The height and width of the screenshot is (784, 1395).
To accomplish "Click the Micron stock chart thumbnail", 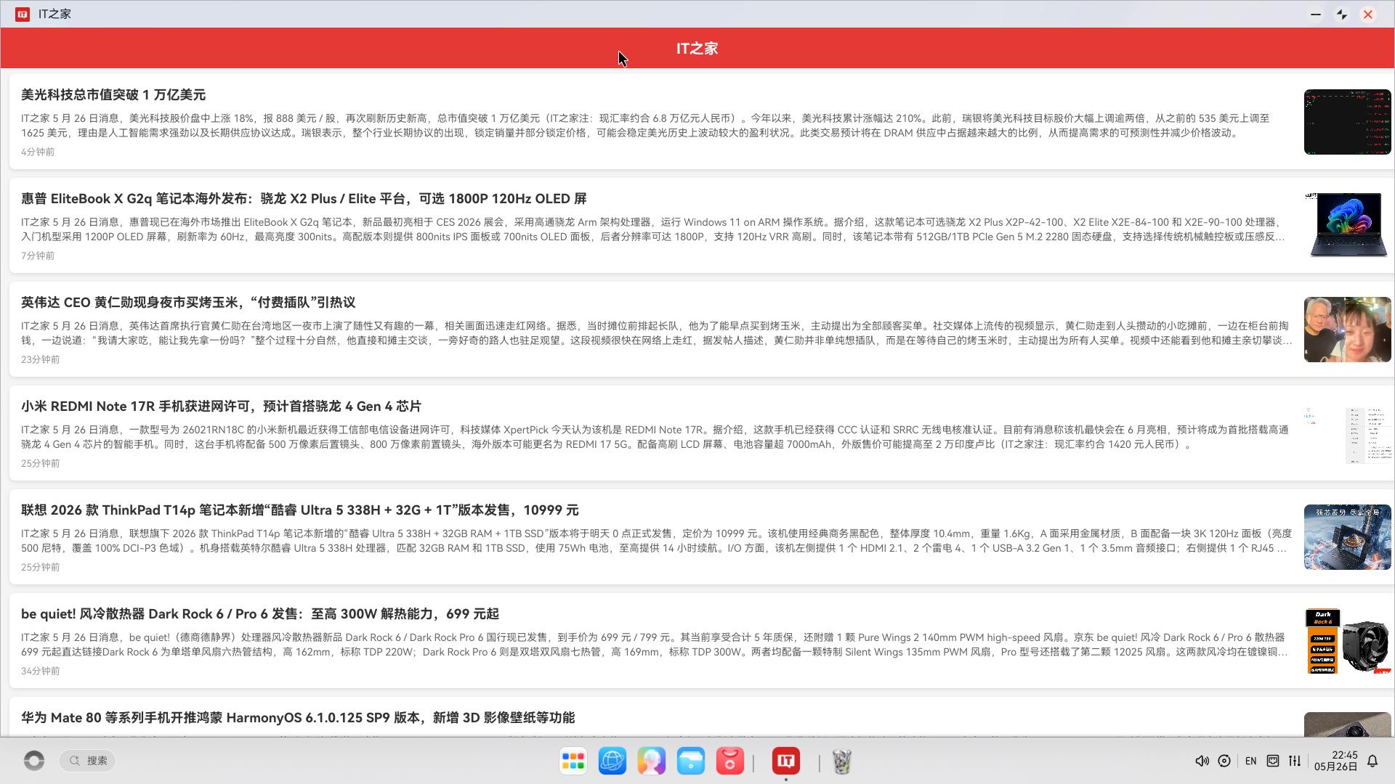I will (1347, 122).
